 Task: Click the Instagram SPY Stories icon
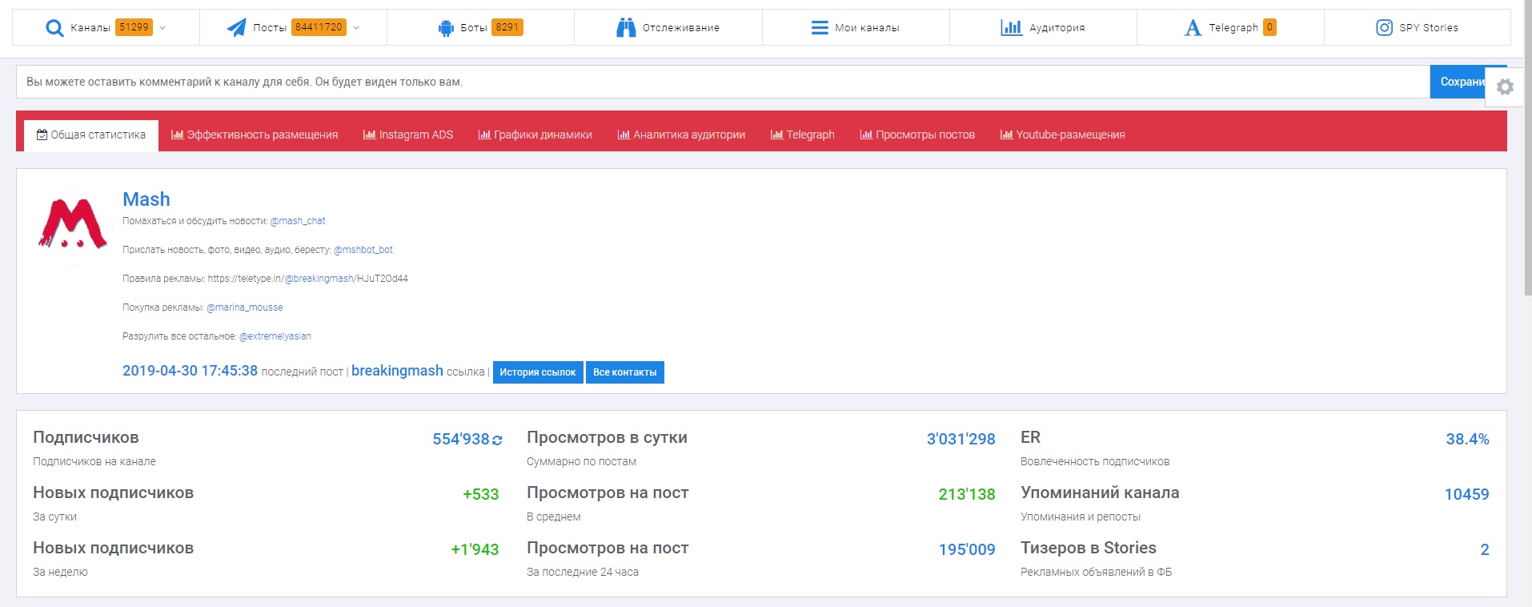1384,28
